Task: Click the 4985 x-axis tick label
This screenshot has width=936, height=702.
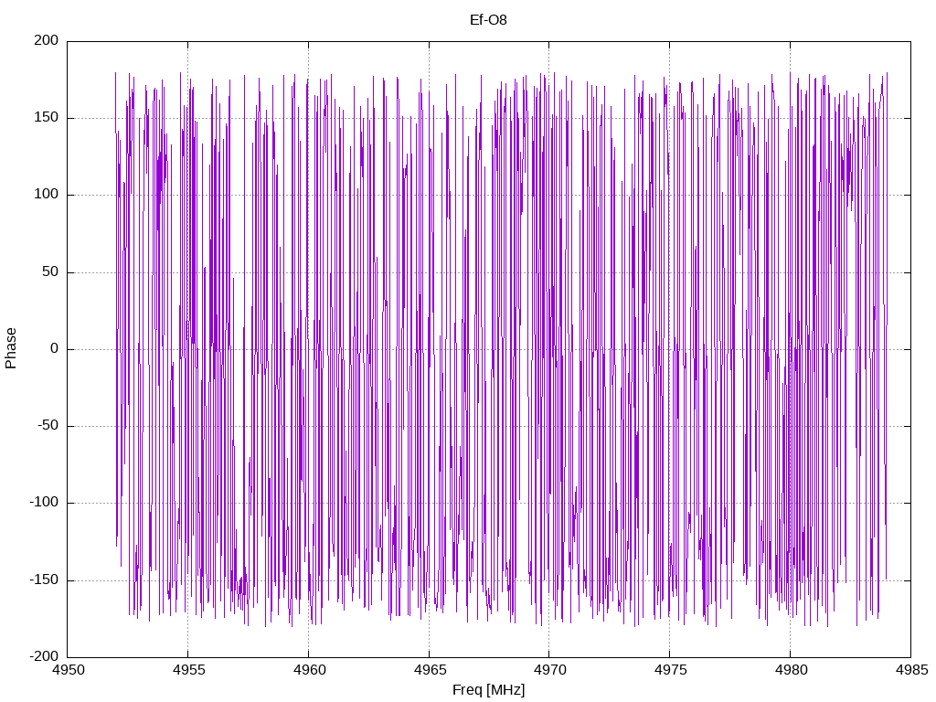Action: tap(911, 670)
